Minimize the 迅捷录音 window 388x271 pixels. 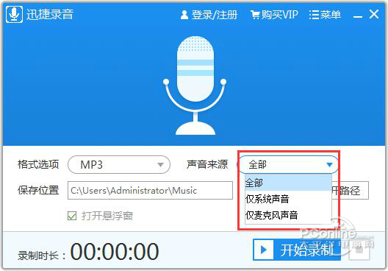click(x=358, y=16)
